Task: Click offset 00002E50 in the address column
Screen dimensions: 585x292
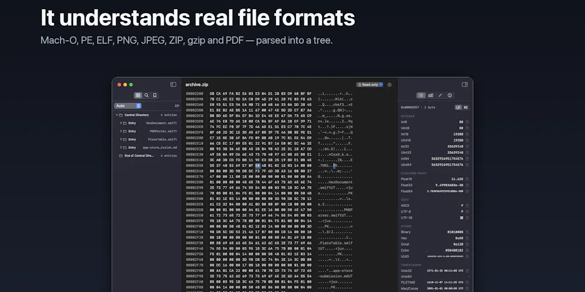Action: 195,165
